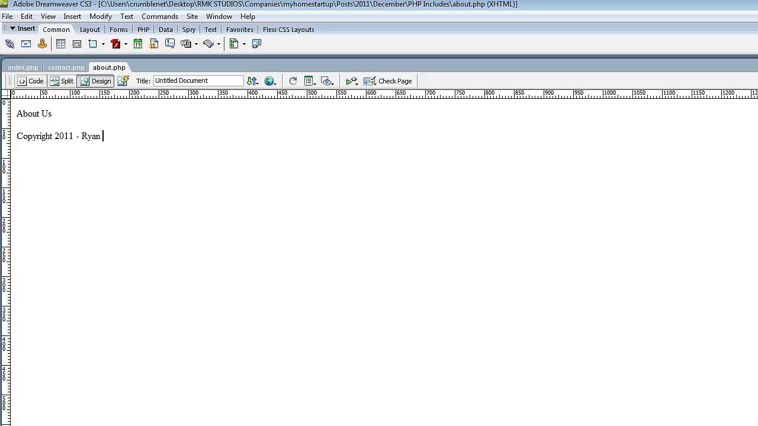This screenshot has height=426, width=758.
Task: Click the File Management icon
Action: (252, 81)
